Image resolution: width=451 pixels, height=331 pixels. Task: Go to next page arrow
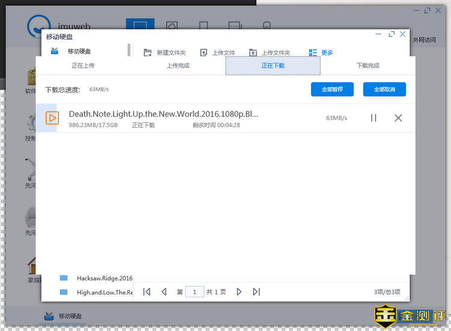pos(239,292)
